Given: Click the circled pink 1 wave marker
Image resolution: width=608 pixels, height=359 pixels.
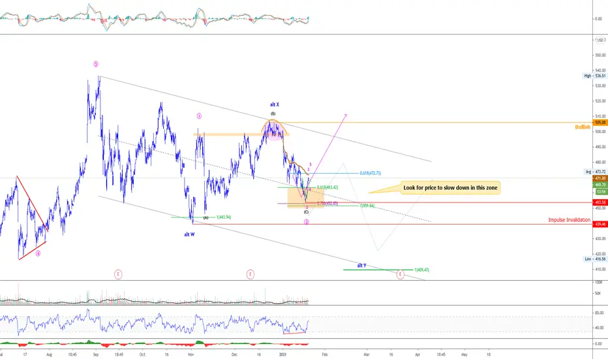Looking at the screenshot, I should click(199, 116).
